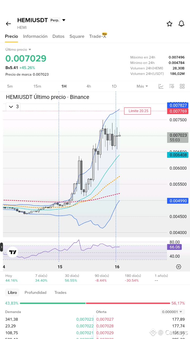Tap the 0.004990 lower band label
The image size is (190, 339).
[177, 201]
